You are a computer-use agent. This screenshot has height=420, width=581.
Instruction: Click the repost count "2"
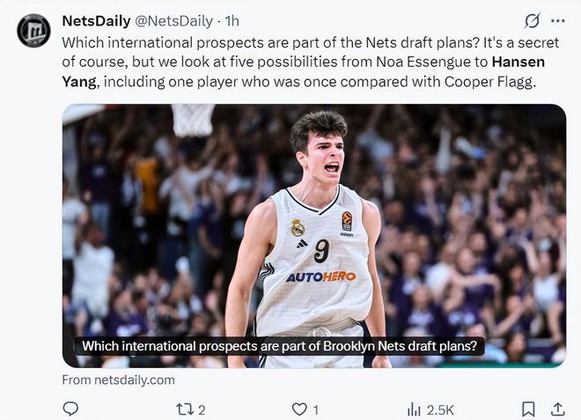(202, 409)
